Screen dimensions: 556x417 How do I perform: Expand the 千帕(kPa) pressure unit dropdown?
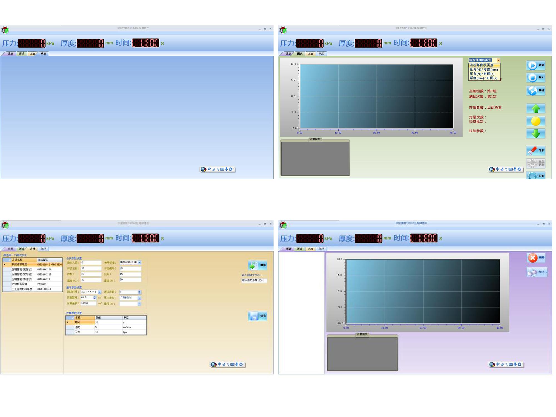(139, 298)
